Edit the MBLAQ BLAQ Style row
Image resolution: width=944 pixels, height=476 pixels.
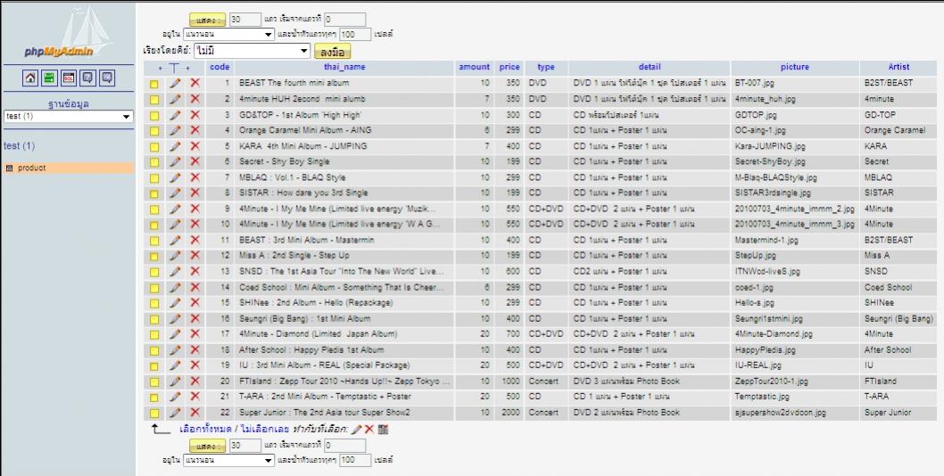175,177
